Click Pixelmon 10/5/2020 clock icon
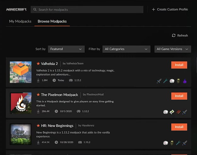This screenshot has width=197, height=155. [56, 111]
